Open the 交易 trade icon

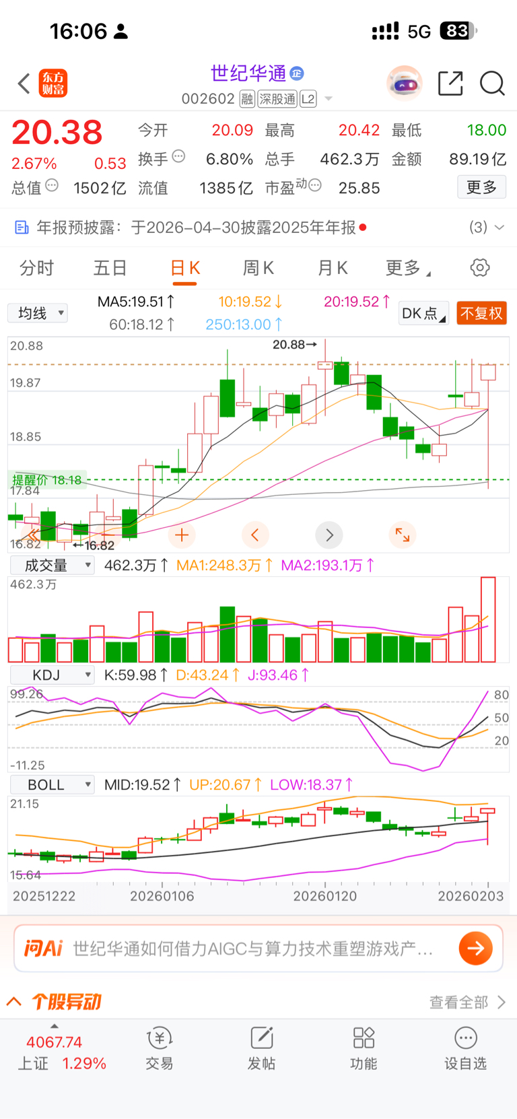[x=160, y=1048]
